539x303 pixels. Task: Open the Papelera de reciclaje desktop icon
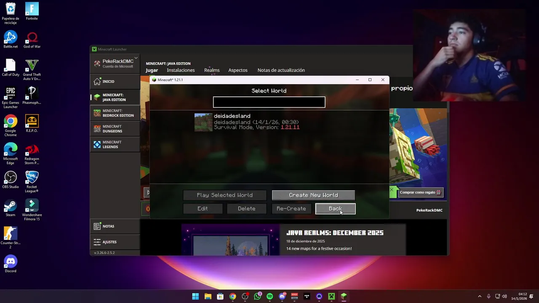click(x=11, y=13)
